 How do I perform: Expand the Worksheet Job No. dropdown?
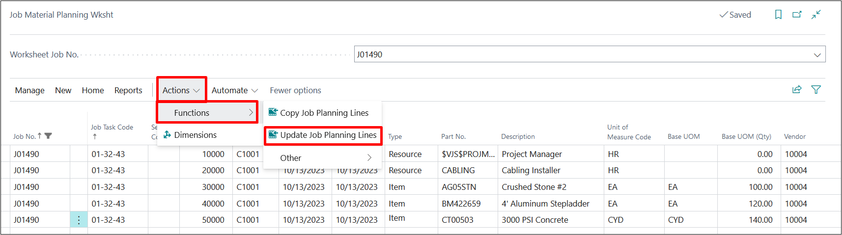tap(817, 54)
